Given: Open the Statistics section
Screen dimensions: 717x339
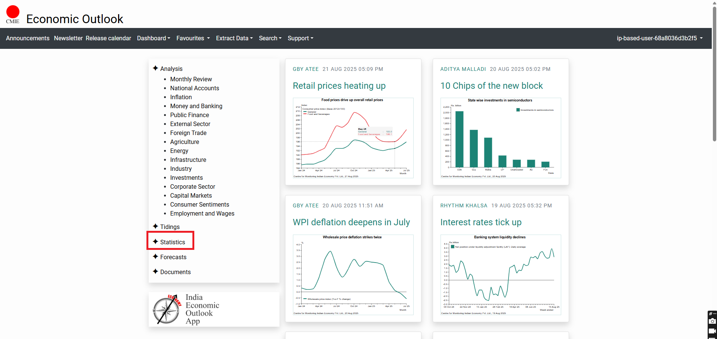Looking at the screenshot, I should click(172, 242).
